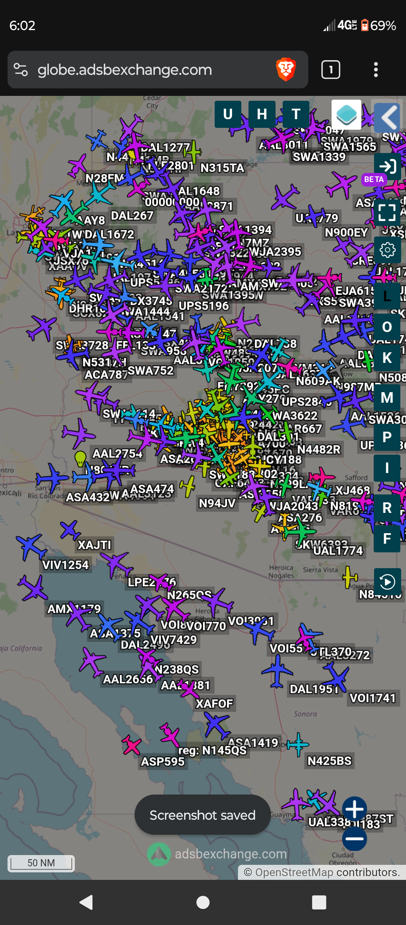Open the browser tab switcher

[x=331, y=70]
